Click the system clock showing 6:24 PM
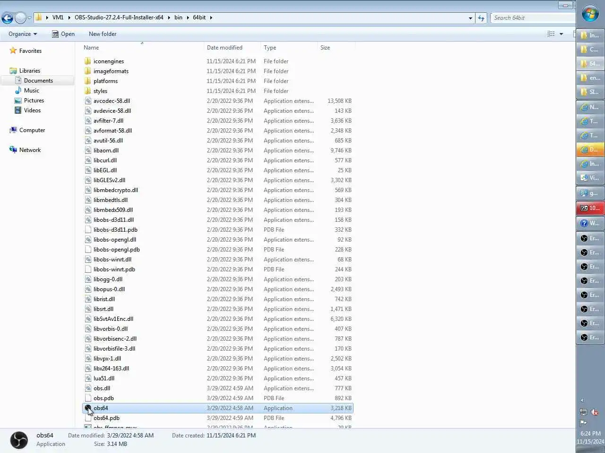Viewport: 605px width, 453px height. point(590,433)
